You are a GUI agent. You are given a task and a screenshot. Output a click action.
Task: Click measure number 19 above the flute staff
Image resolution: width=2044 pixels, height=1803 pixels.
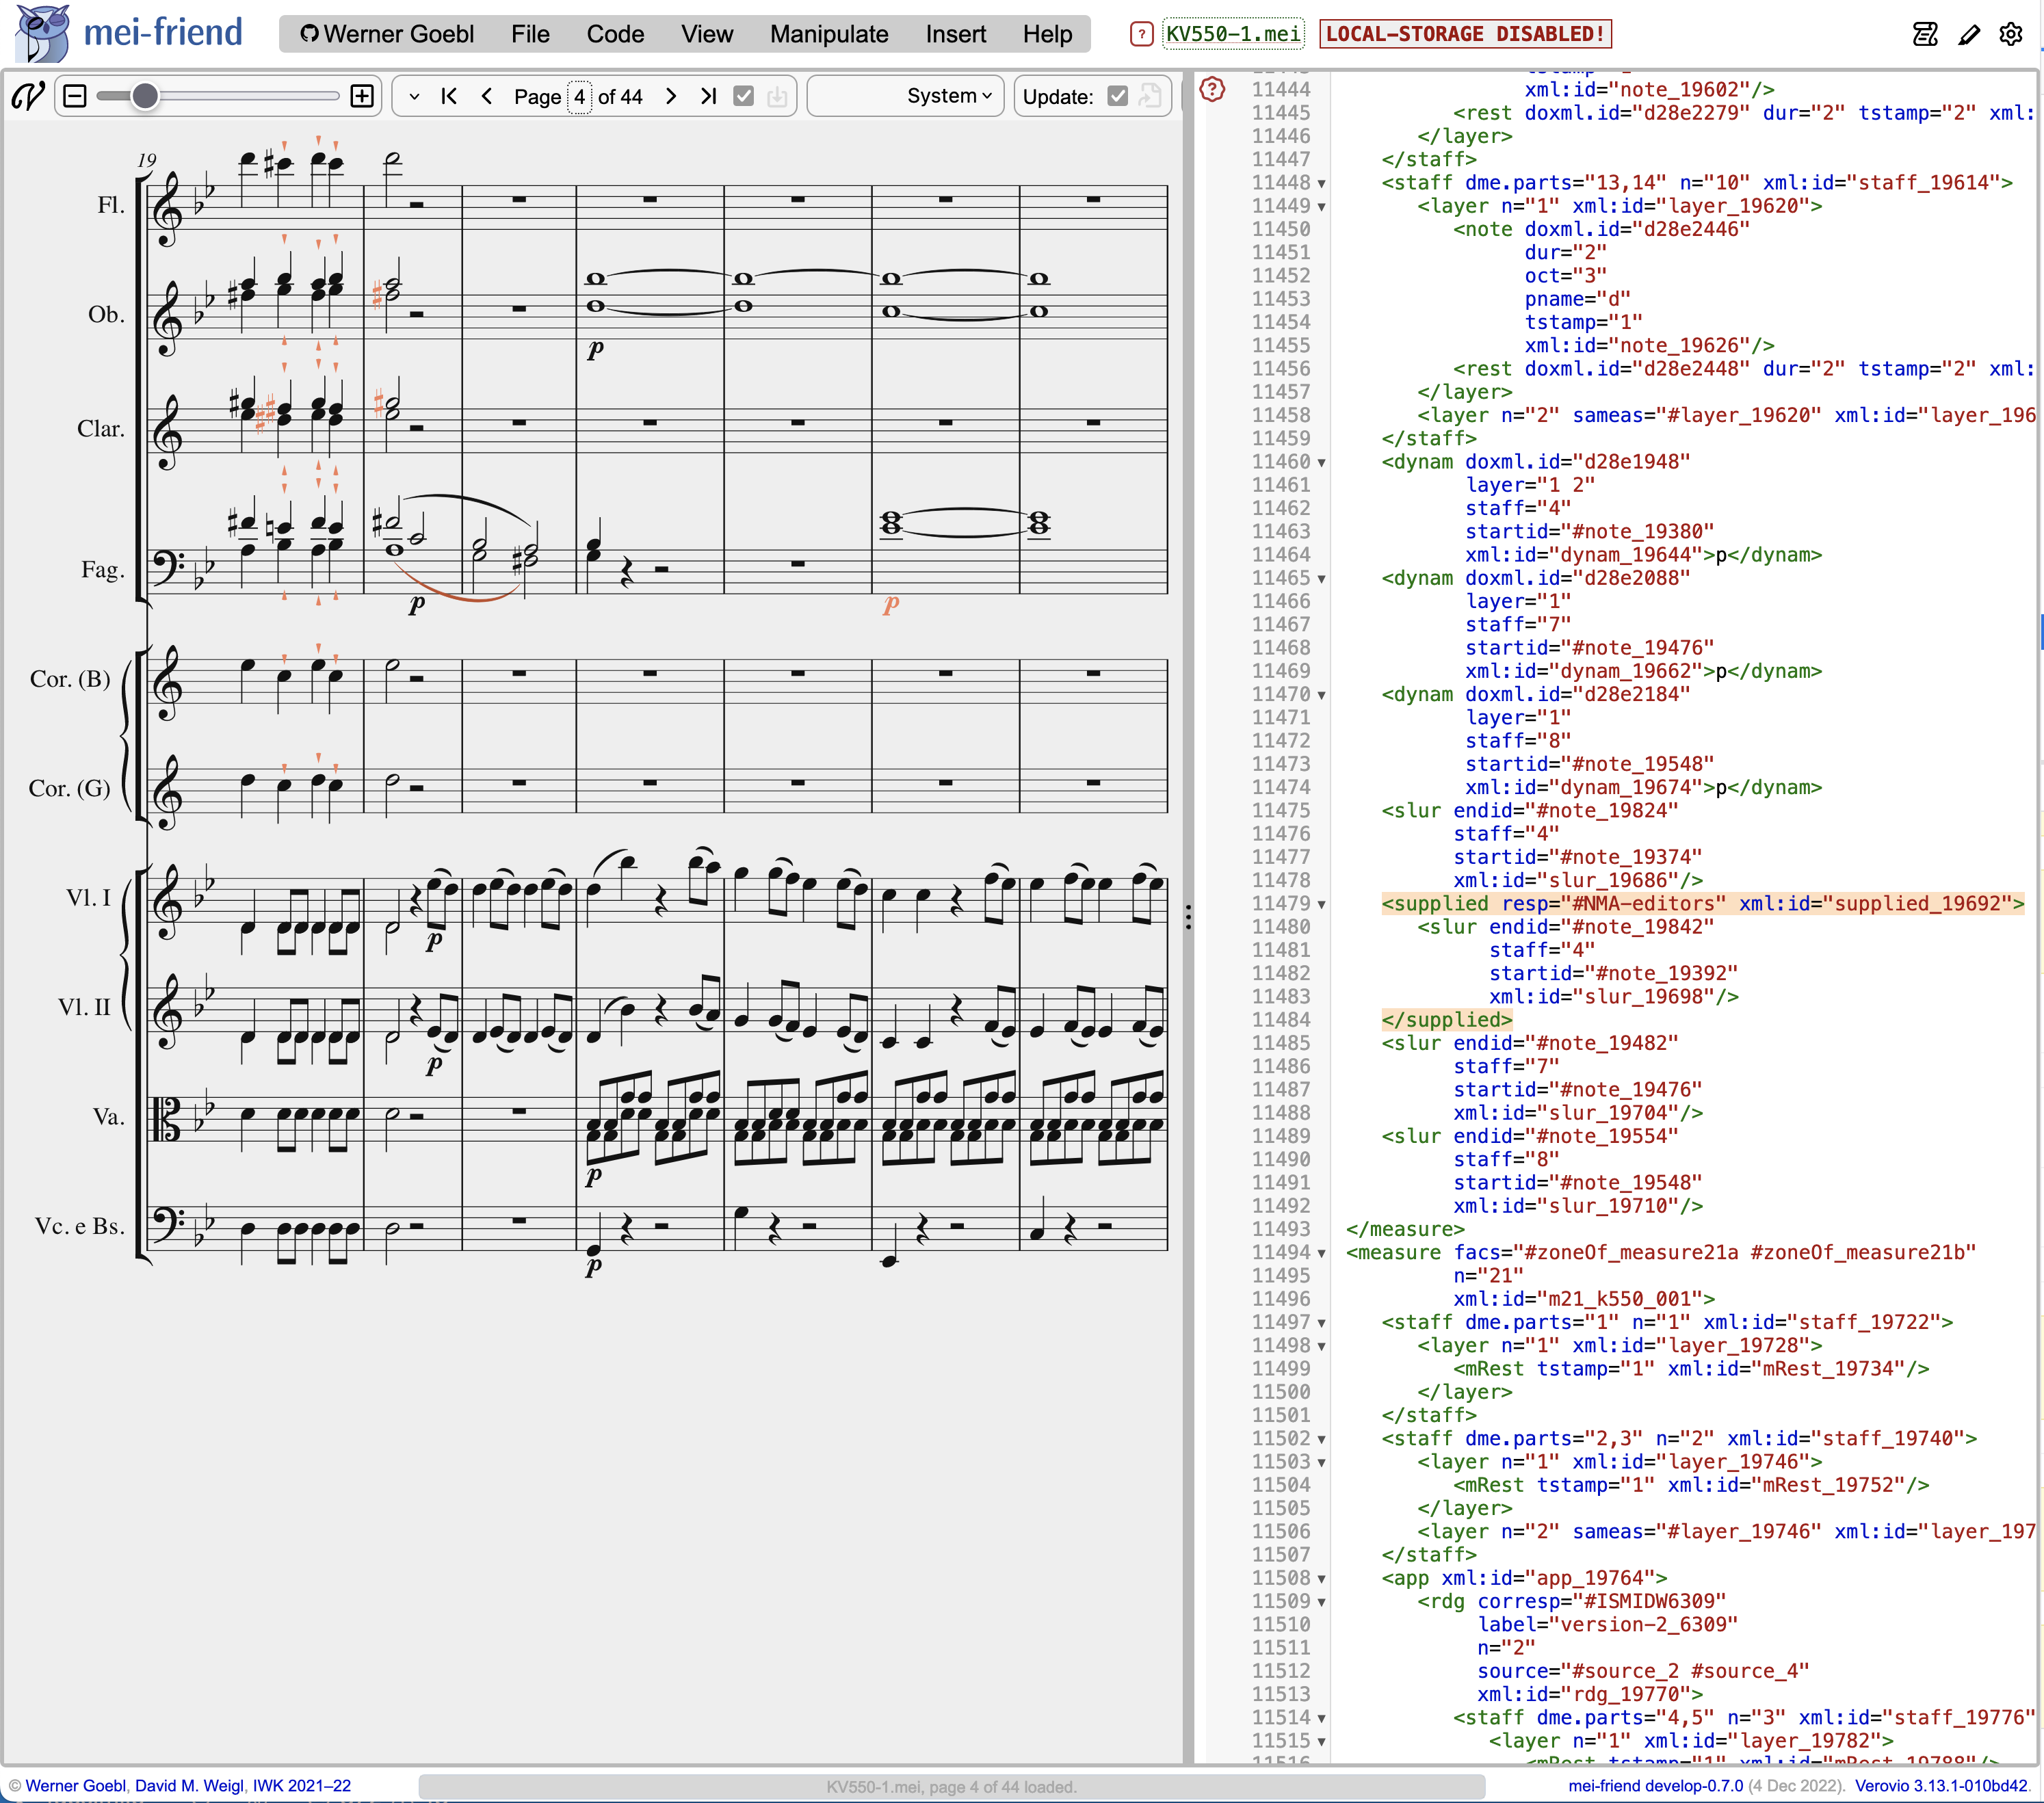pos(147,160)
